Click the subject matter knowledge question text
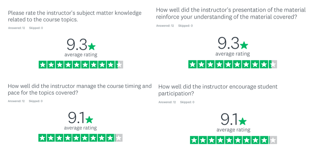This screenshot has width=310, height=148. click(75, 16)
